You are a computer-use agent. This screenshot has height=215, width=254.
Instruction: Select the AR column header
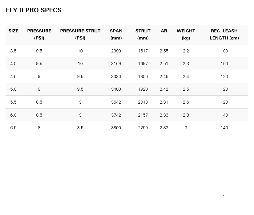(164, 31)
